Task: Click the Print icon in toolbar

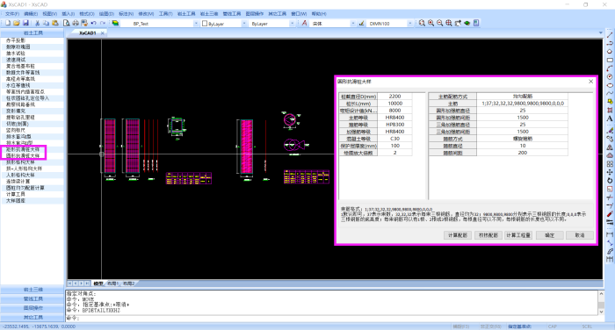Action: [76, 23]
